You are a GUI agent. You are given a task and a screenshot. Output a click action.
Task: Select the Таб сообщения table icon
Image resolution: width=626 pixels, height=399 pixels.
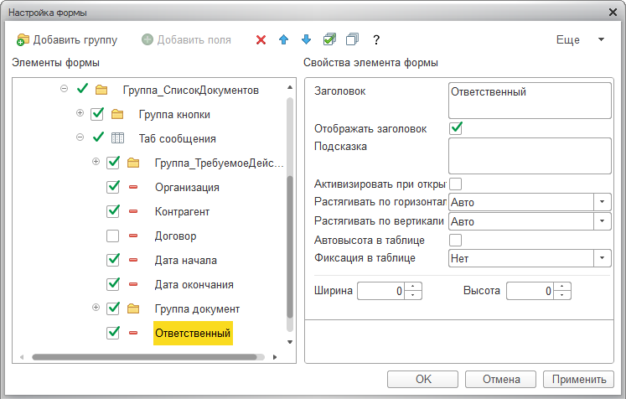pyautogui.click(x=117, y=138)
